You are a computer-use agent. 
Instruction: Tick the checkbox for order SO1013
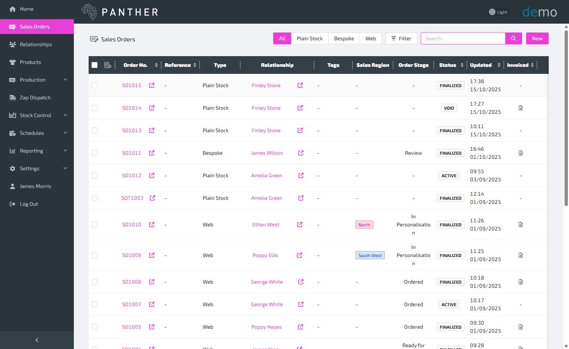coord(95,130)
